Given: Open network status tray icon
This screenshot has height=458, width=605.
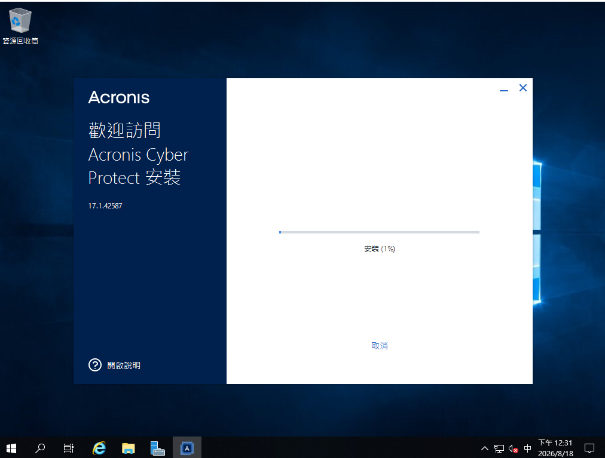Looking at the screenshot, I should point(499,448).
